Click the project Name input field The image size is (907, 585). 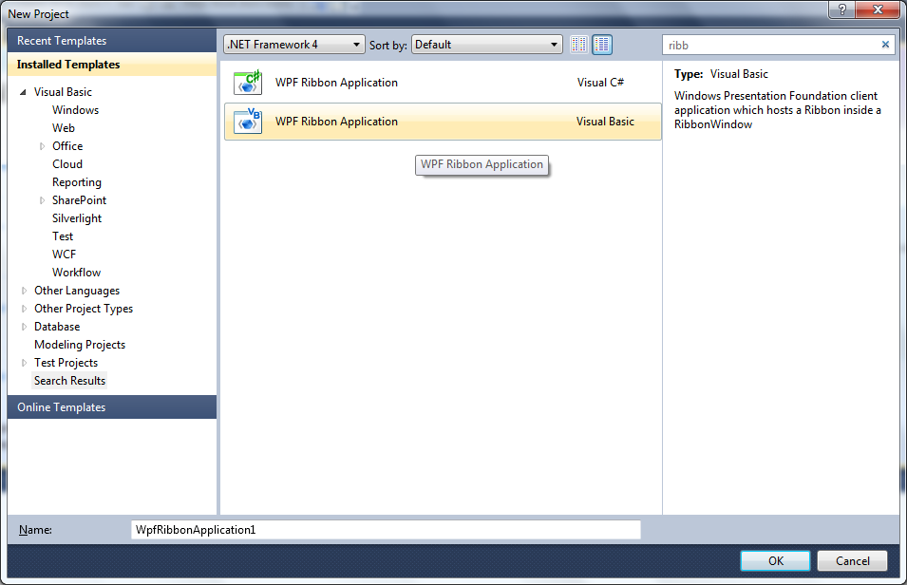point(386,530)
